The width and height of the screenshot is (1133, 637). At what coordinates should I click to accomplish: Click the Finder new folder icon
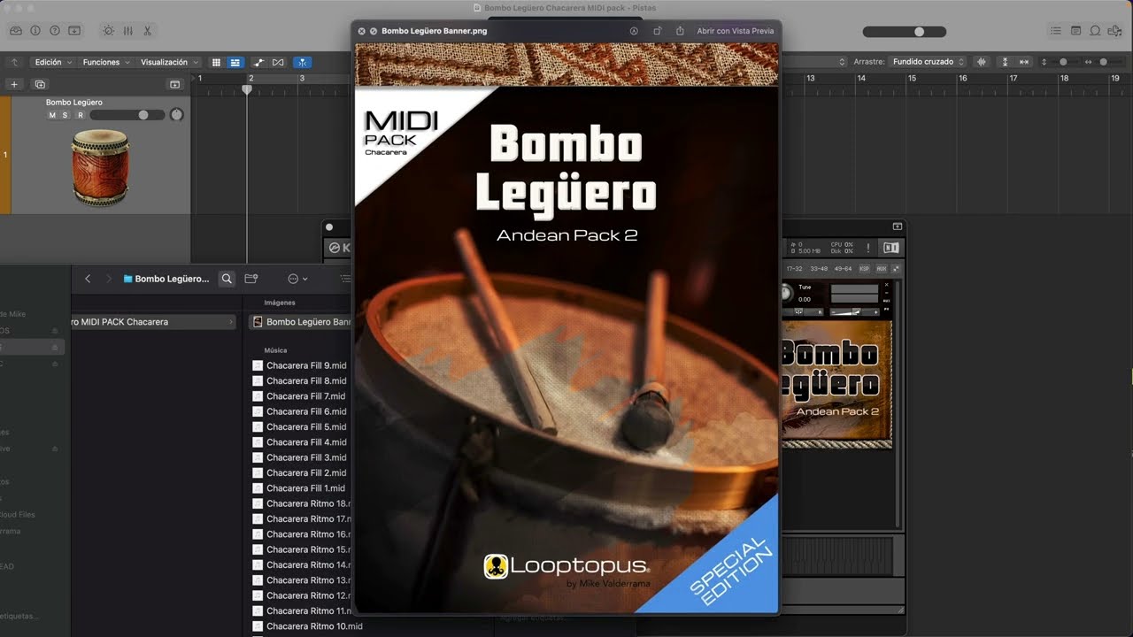click(251, 279)
